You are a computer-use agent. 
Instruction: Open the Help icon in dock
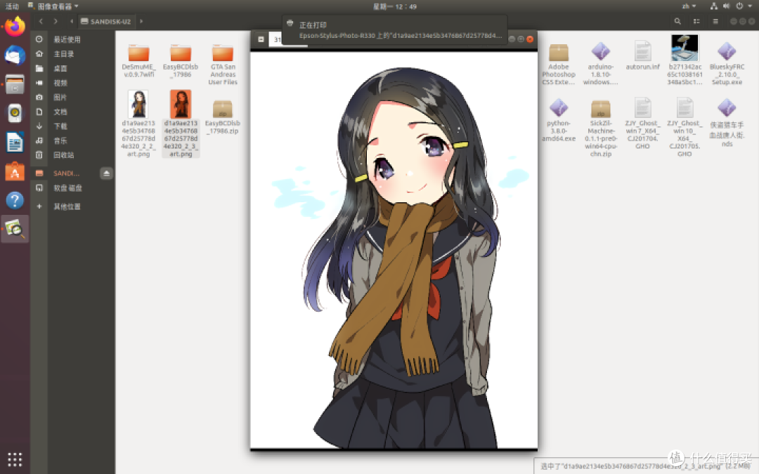pyautogui.click(x=15, y=199)
